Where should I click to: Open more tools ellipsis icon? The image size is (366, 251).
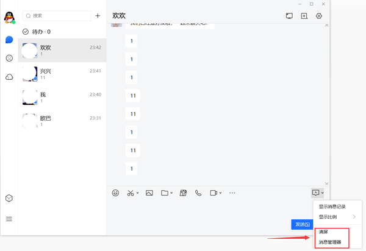[x=232, y=193]
